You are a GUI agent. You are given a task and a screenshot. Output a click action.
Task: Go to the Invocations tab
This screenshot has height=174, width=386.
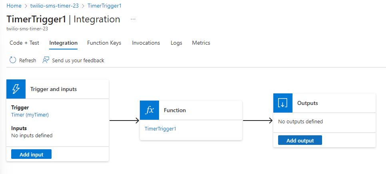tap(146, 43)
